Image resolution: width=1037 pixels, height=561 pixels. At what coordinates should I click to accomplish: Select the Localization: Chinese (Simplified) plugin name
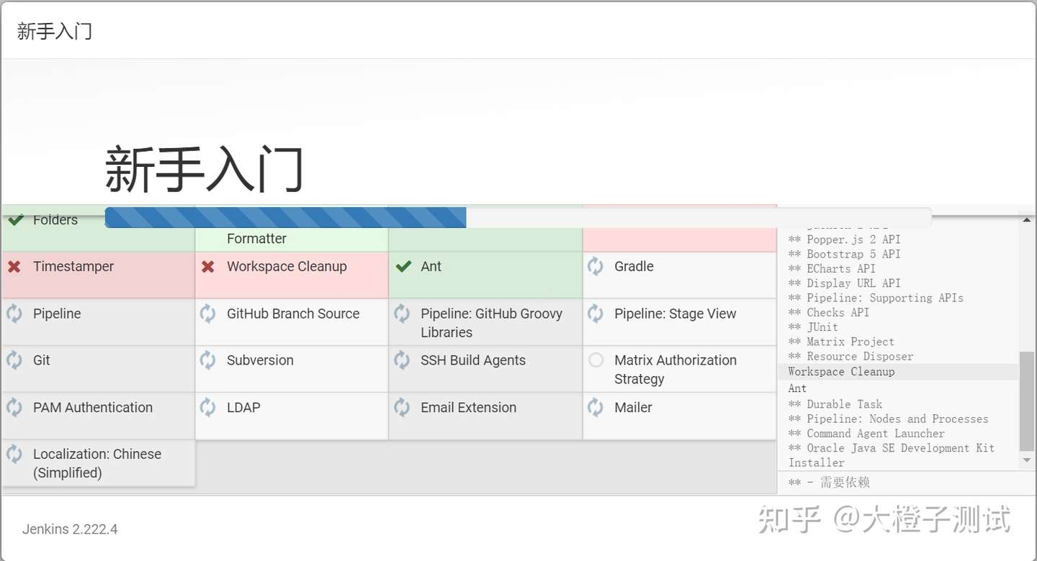(97, 463)
